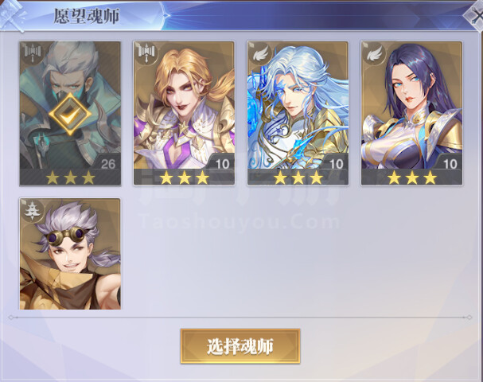The width and height of the screenshot is (483, 382).
Task: Click the level 26 badge on the masked card
Action: pyautogui.click(x=108, y=163)
